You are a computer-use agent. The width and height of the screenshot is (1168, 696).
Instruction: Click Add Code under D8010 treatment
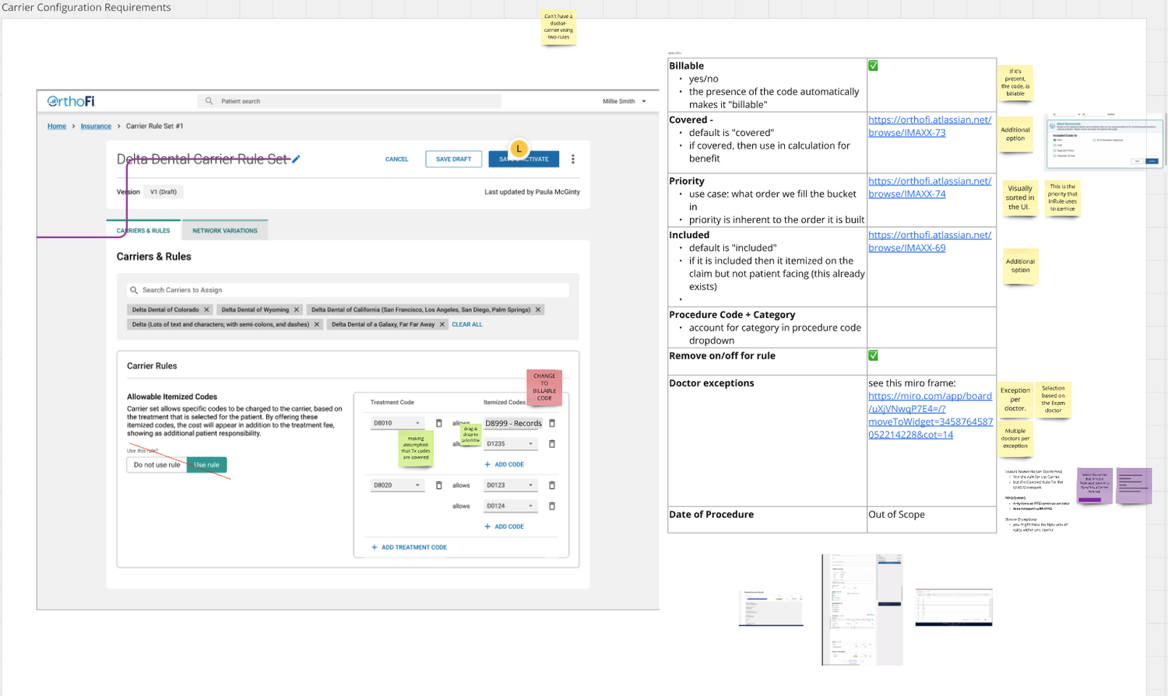[x=505, y=464]
